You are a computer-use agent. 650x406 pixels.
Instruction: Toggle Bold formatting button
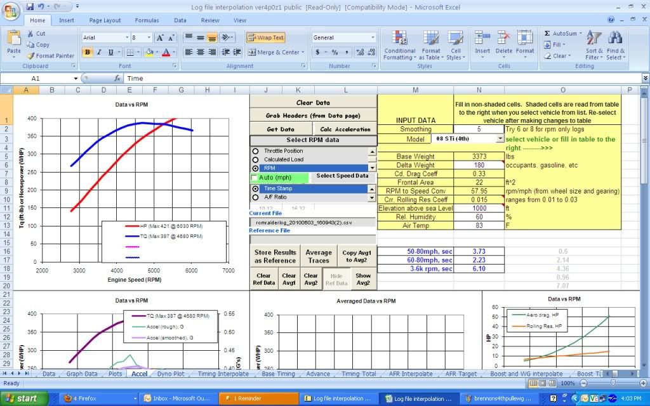[87, 53]
